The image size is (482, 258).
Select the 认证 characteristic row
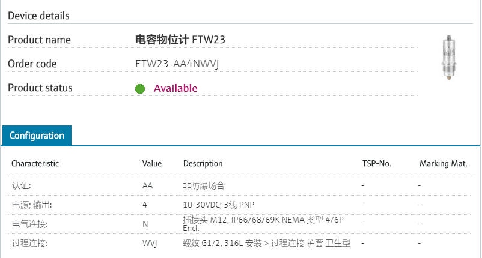(22, 185)
